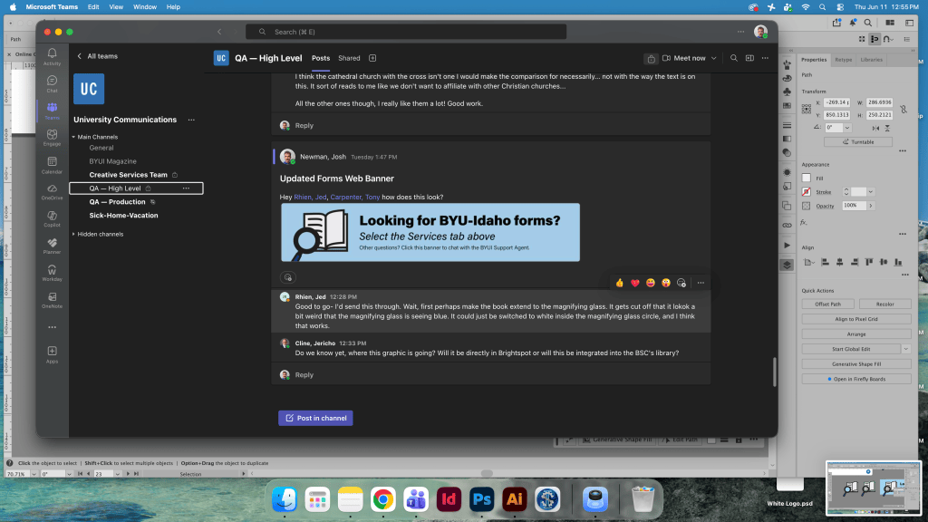This screenshot has height=522, width=928.
Task: Click the search icon in channel header
Action: [734, 58]
